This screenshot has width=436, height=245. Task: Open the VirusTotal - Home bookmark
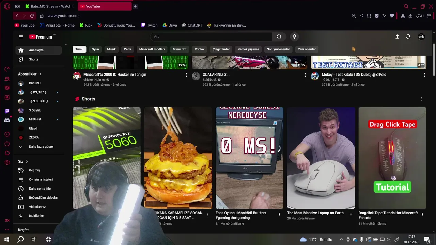(57, 25)
